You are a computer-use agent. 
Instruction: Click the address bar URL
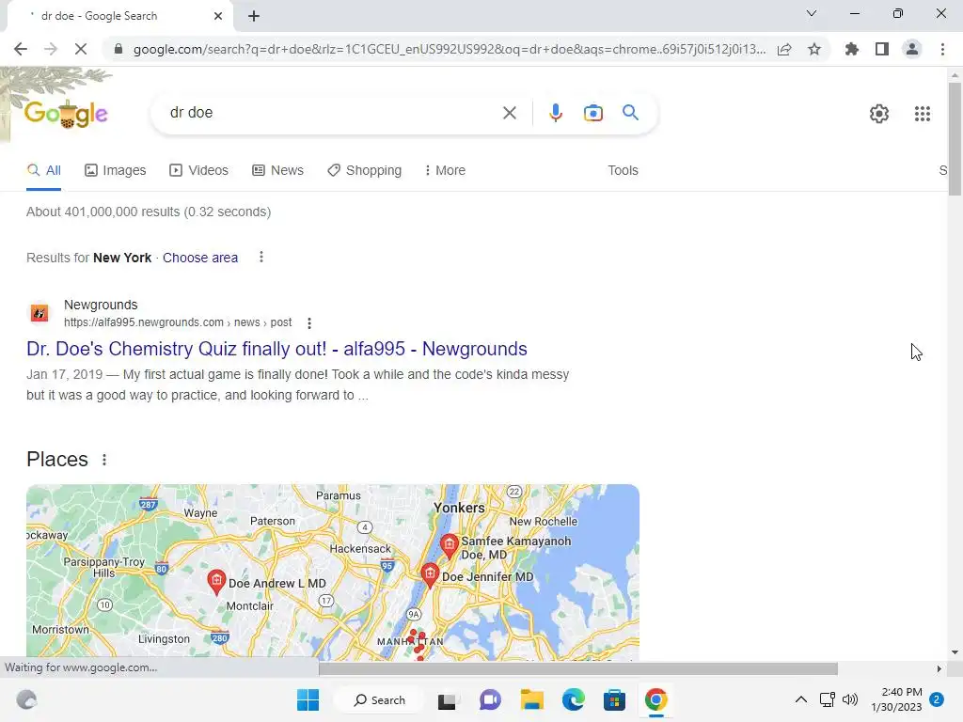click(450, 49)
